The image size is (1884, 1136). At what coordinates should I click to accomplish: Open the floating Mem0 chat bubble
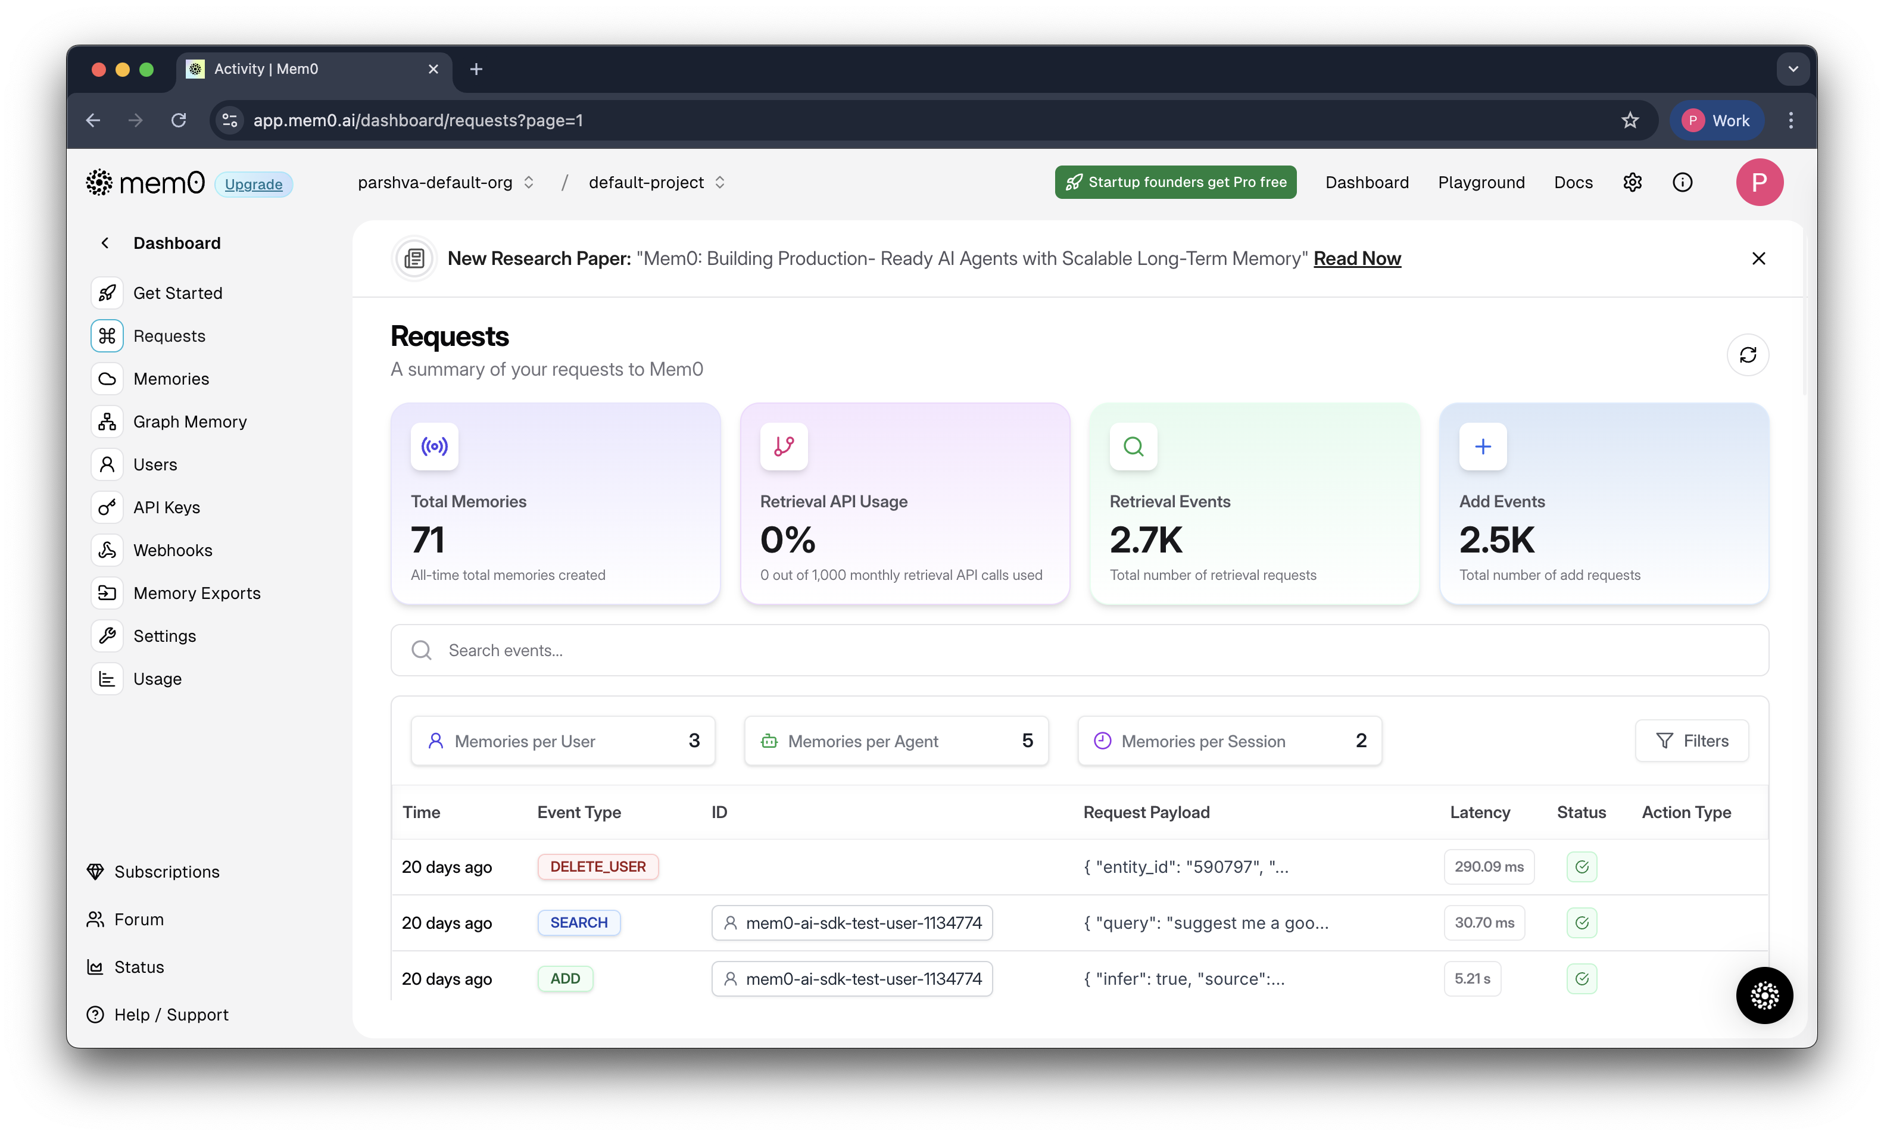(x=1764, y=995)
